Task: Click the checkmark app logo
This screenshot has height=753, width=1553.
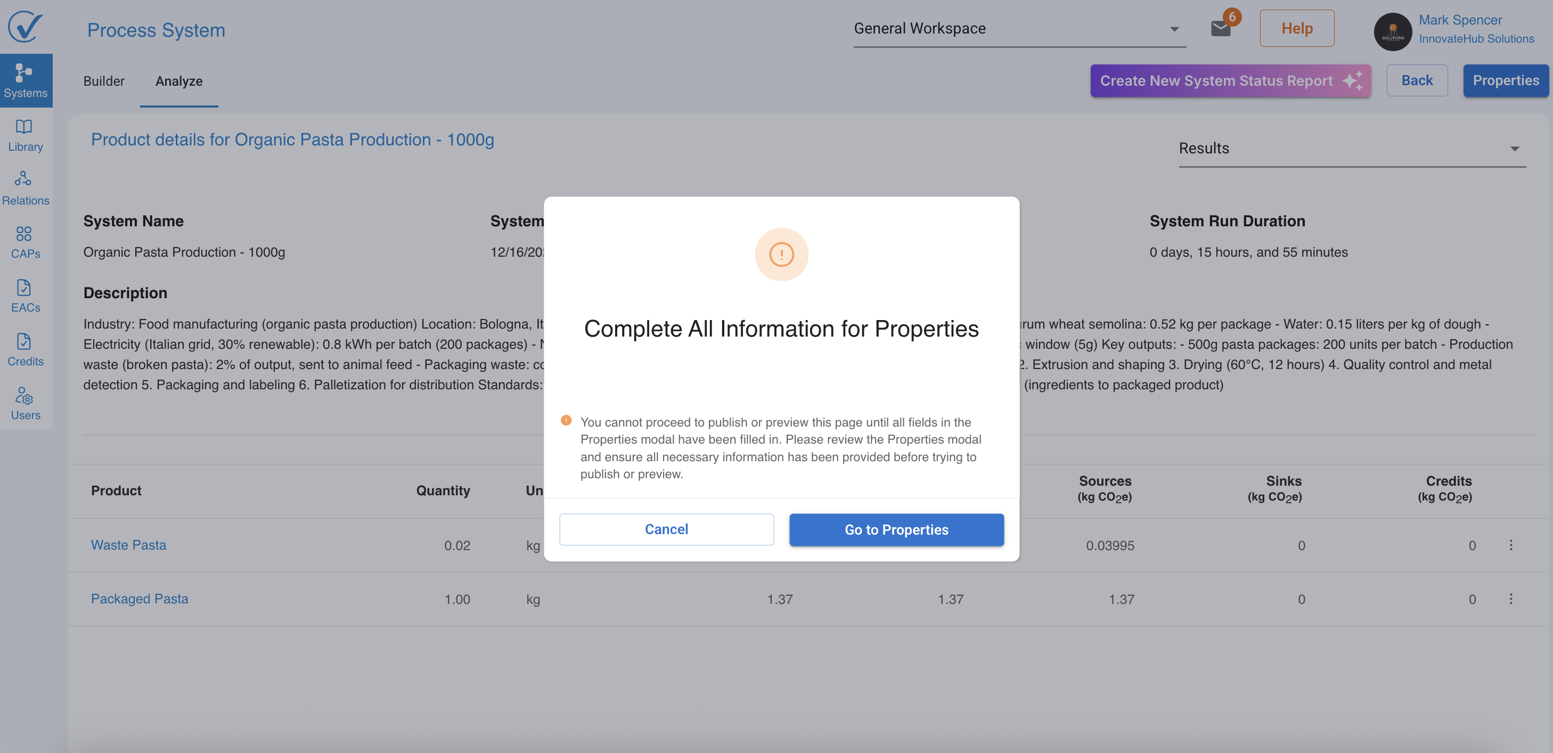Action: pyautogui.click(x=24, y=27)
